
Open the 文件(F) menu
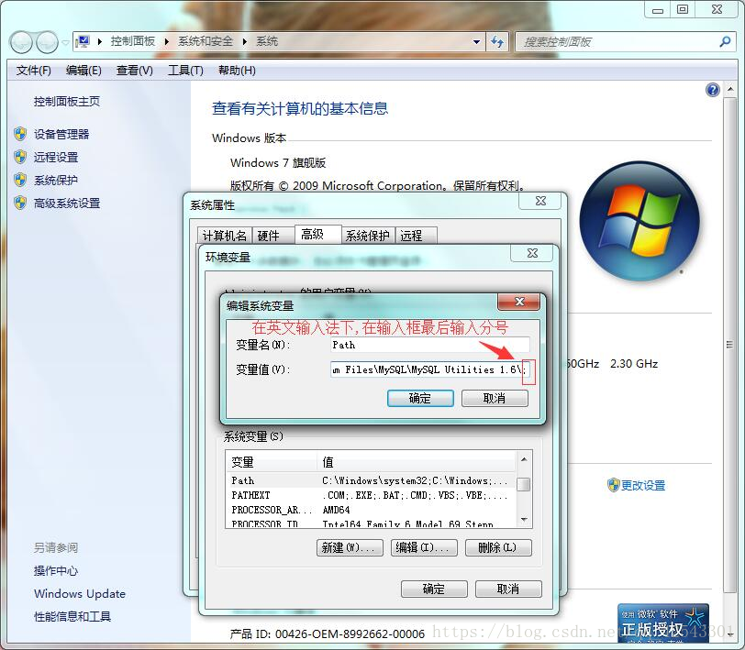tap(33, 71)
